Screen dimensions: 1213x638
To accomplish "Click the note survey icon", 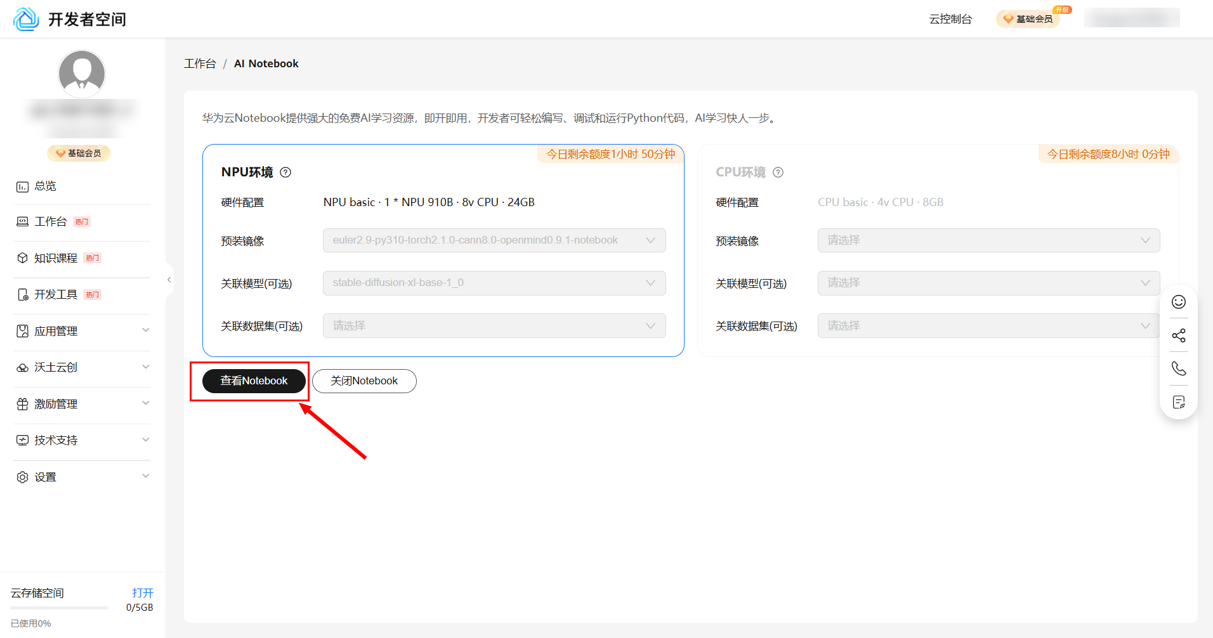I will point(1179,402).
